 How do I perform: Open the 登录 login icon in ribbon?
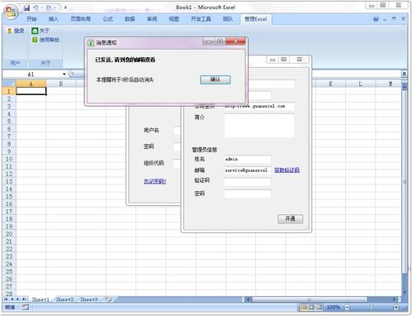[10, 31]
